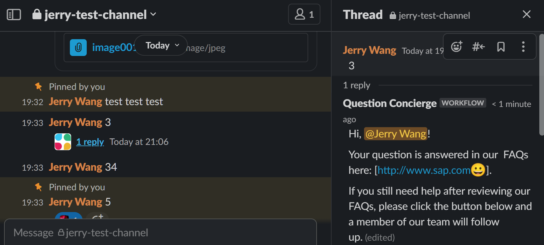Image resolution: width=544 pixels, height=245 pixels.
Task: Click the WORKFLOW badge label
Action: (463, 103)
